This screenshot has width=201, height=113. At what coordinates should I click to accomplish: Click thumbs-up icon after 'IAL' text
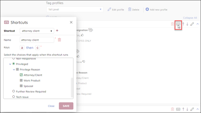(82, 35)
